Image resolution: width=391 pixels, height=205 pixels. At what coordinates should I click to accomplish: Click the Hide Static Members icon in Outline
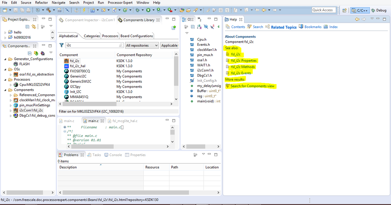coord(212,27)
